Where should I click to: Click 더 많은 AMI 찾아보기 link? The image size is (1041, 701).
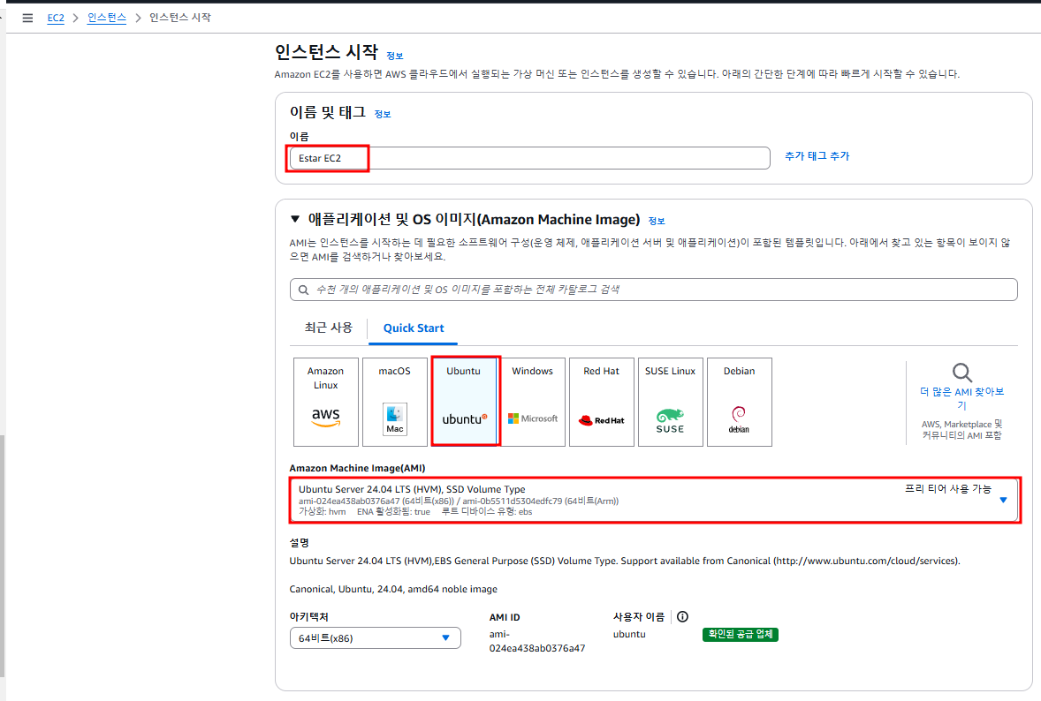point(962,398)
